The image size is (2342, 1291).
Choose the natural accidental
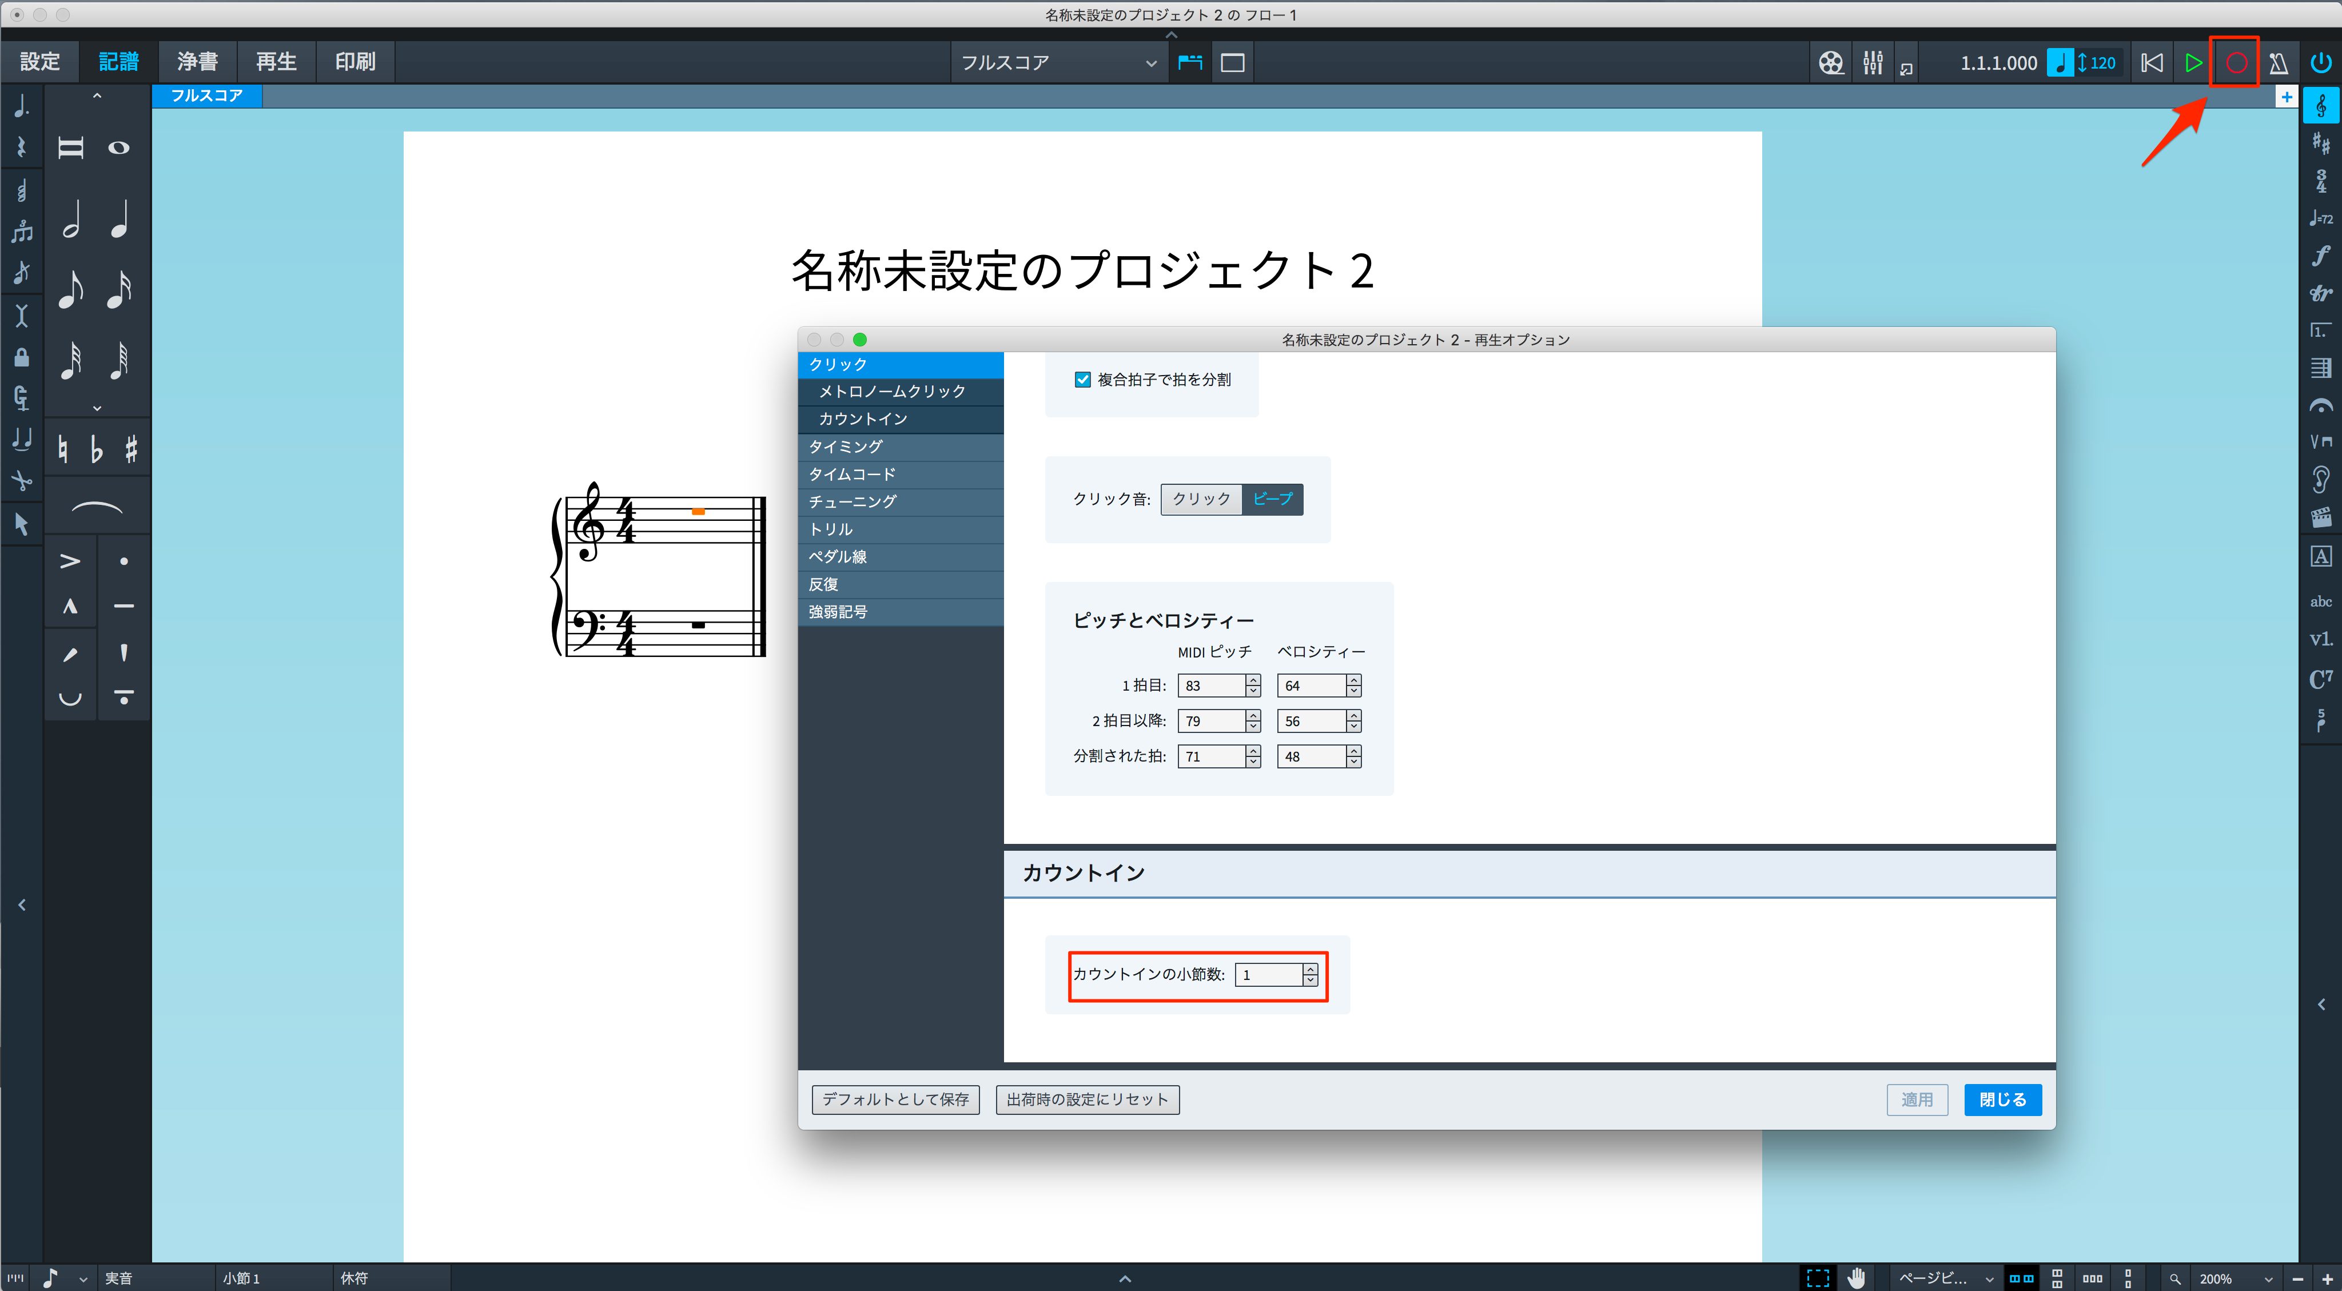(63, 448)
